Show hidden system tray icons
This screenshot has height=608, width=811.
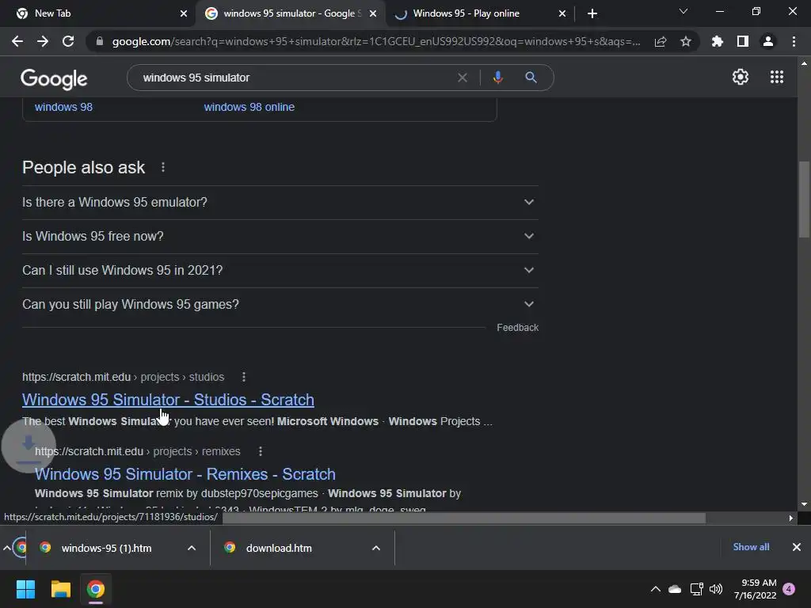coord(655,589)
